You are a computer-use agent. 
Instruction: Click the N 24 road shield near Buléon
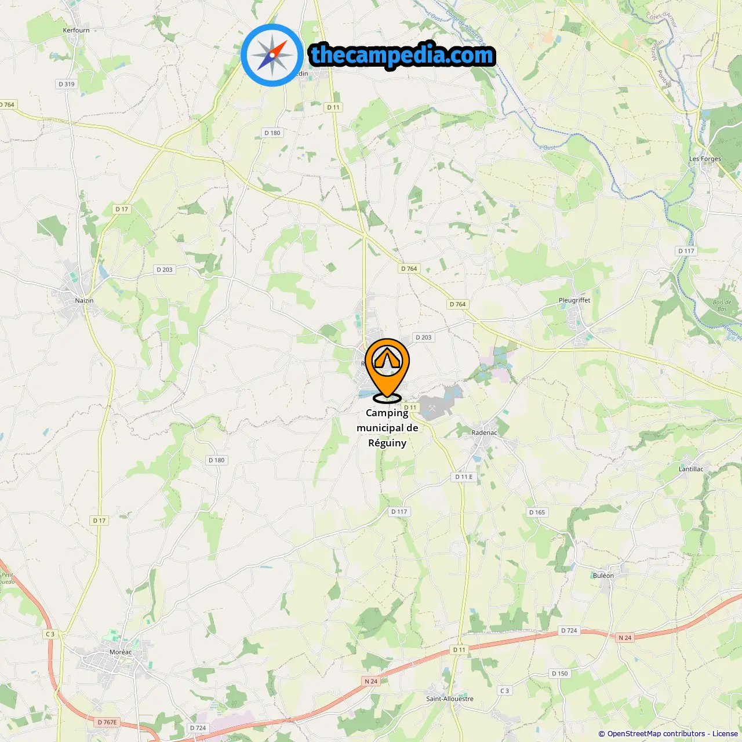pyautogui.click(x=625, y=638)
